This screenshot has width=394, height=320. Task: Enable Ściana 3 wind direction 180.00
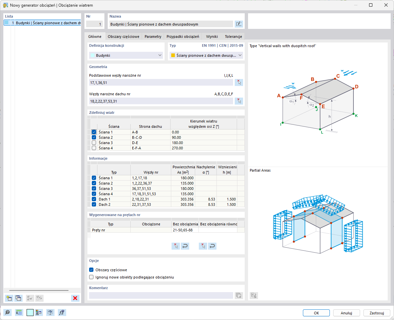point(94,142)
